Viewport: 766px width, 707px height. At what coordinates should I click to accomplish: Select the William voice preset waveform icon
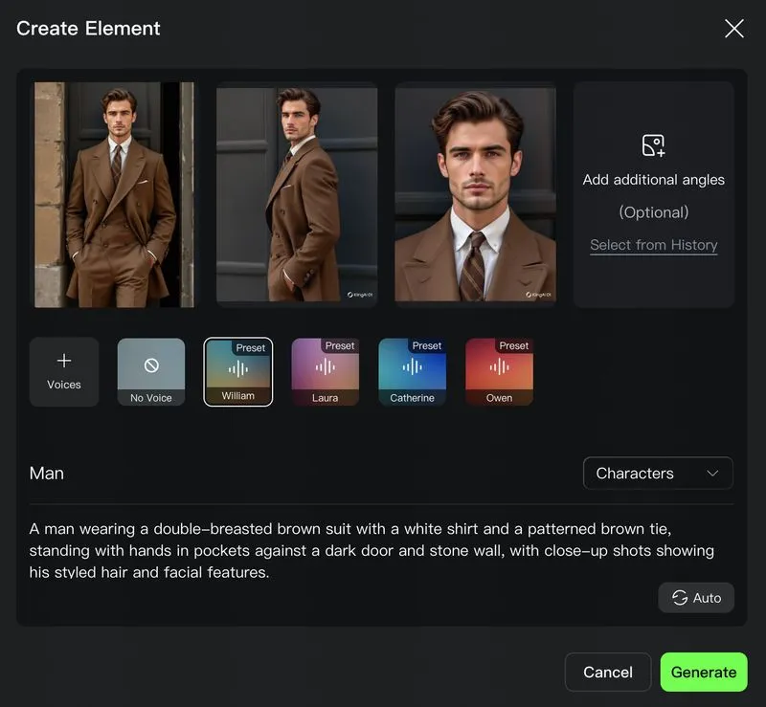[x=237, y=367]
